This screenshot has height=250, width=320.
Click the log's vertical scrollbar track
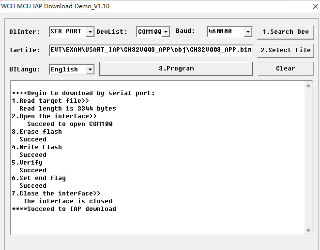click(x=309, y=159)
